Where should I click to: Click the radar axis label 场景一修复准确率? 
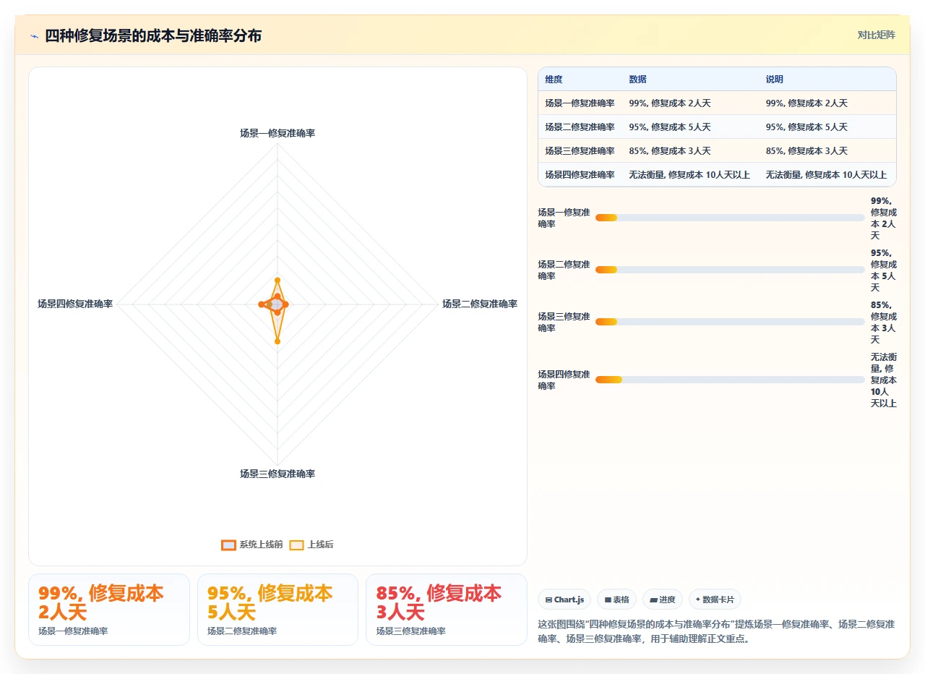click(277, 133)
